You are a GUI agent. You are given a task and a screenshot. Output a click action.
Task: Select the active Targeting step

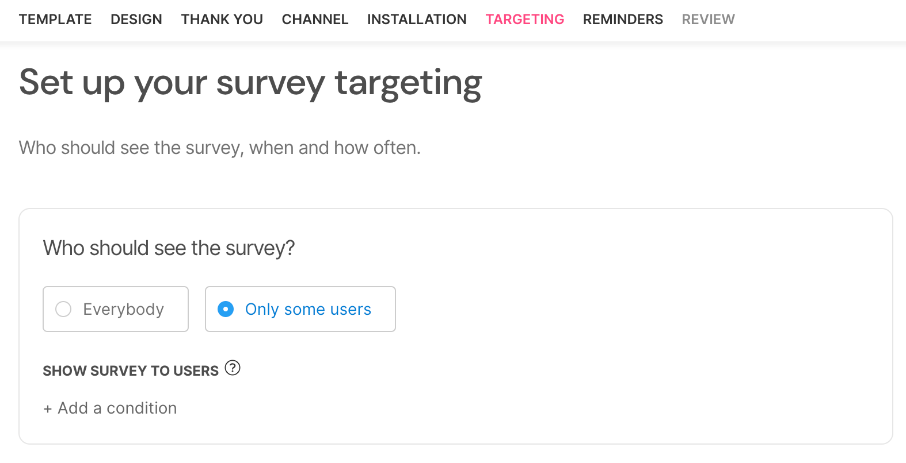point(525,20)
